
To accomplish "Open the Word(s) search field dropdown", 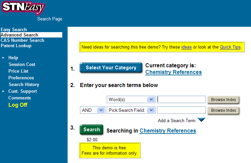I will (151, 99).
